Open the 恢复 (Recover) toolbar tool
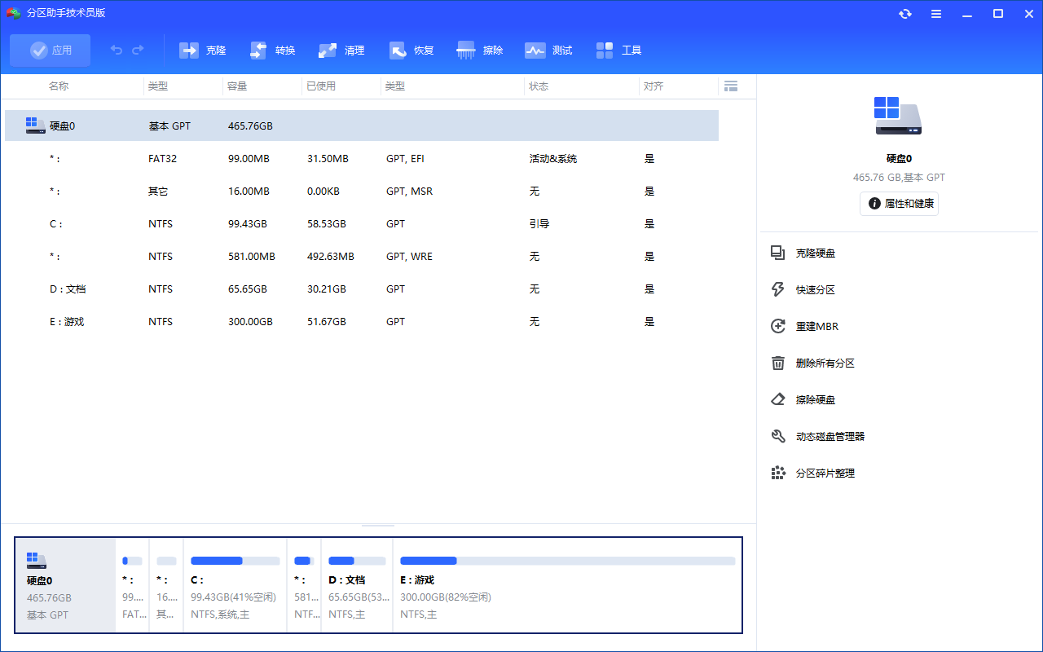The width and height of the screenshot is (1043, 652). (411, 50)
